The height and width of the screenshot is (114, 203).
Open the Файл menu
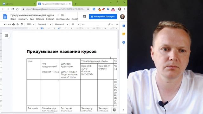tap(13, 19)
